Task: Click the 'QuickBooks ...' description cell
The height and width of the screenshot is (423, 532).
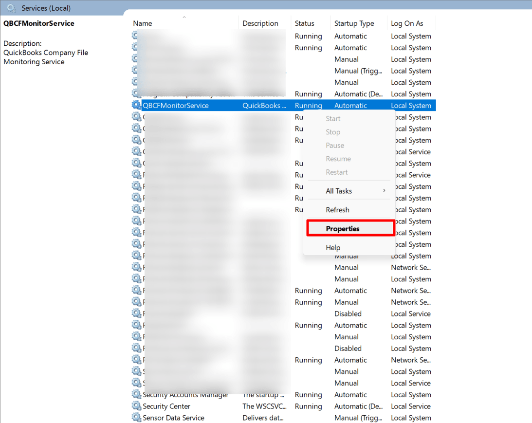Action: (x=264, y=106)
